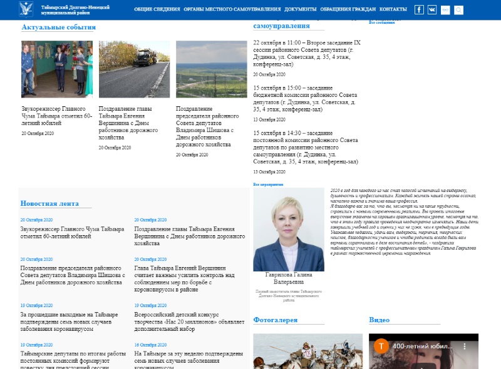Open the 'Фотогалерея' heading link

point(275,320)
